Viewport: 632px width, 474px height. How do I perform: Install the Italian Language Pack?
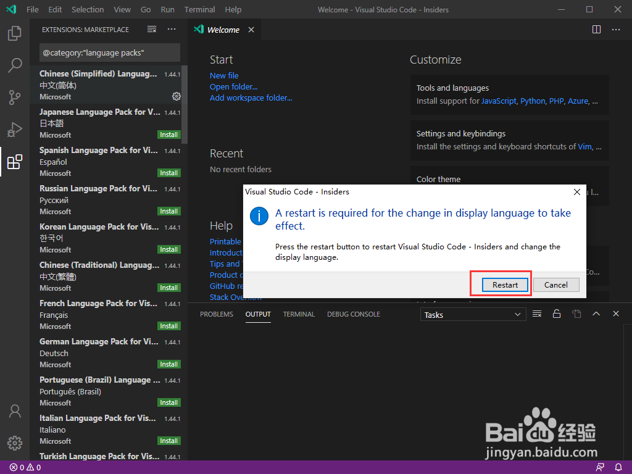pos(168,441)
